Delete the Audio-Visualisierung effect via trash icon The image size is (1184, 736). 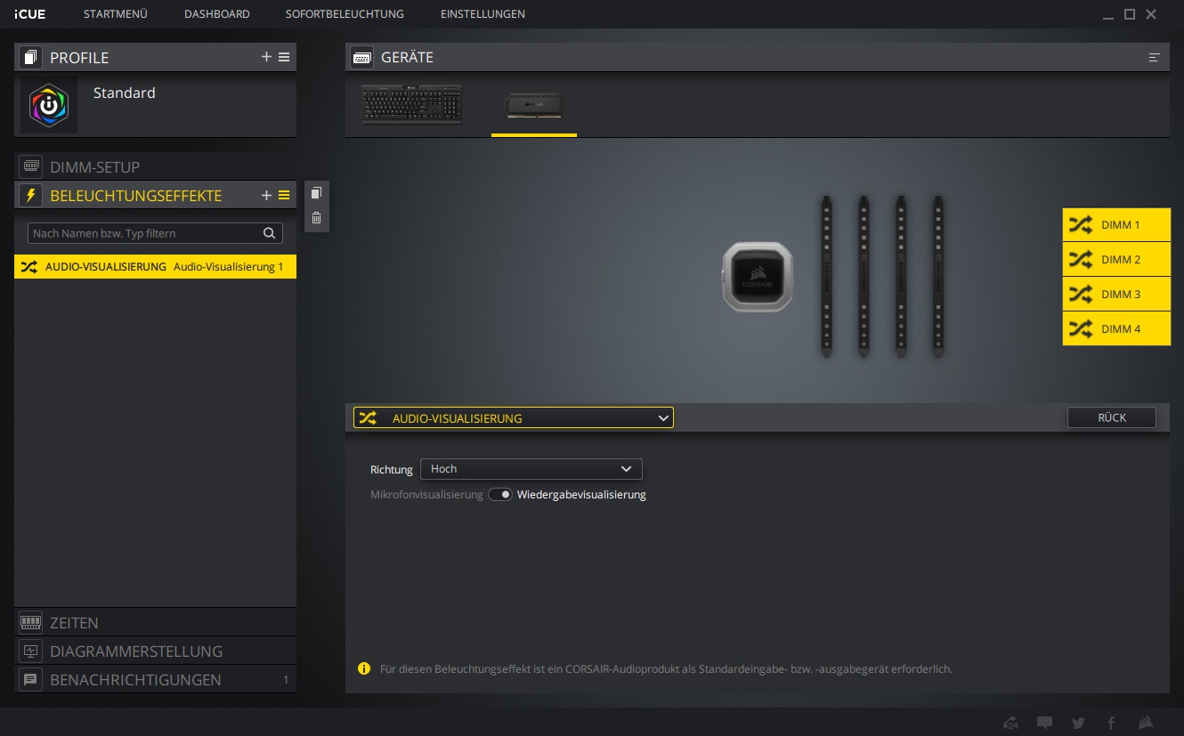[x=316, y=217]
